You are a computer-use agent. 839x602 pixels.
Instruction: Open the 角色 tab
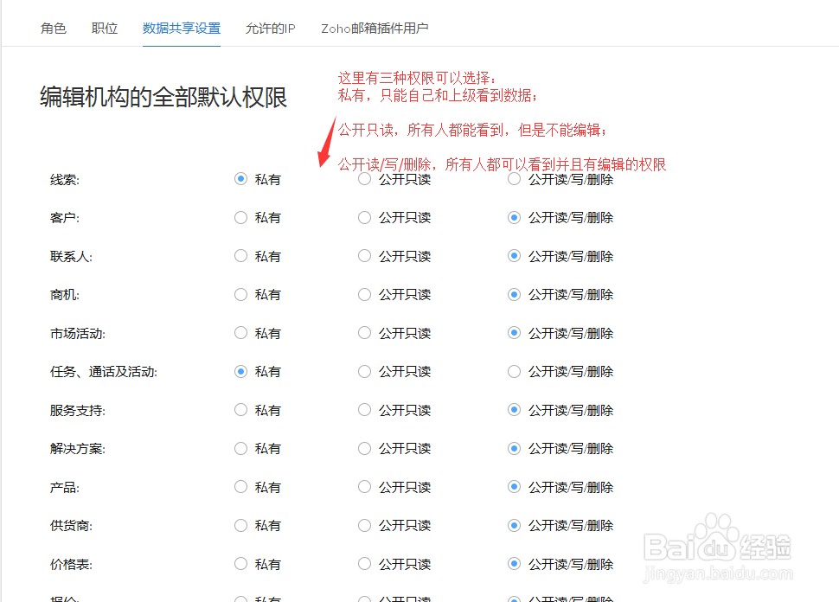coord(53,29)
